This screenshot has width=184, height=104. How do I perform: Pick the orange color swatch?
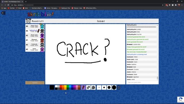click(x=63, y=86)
